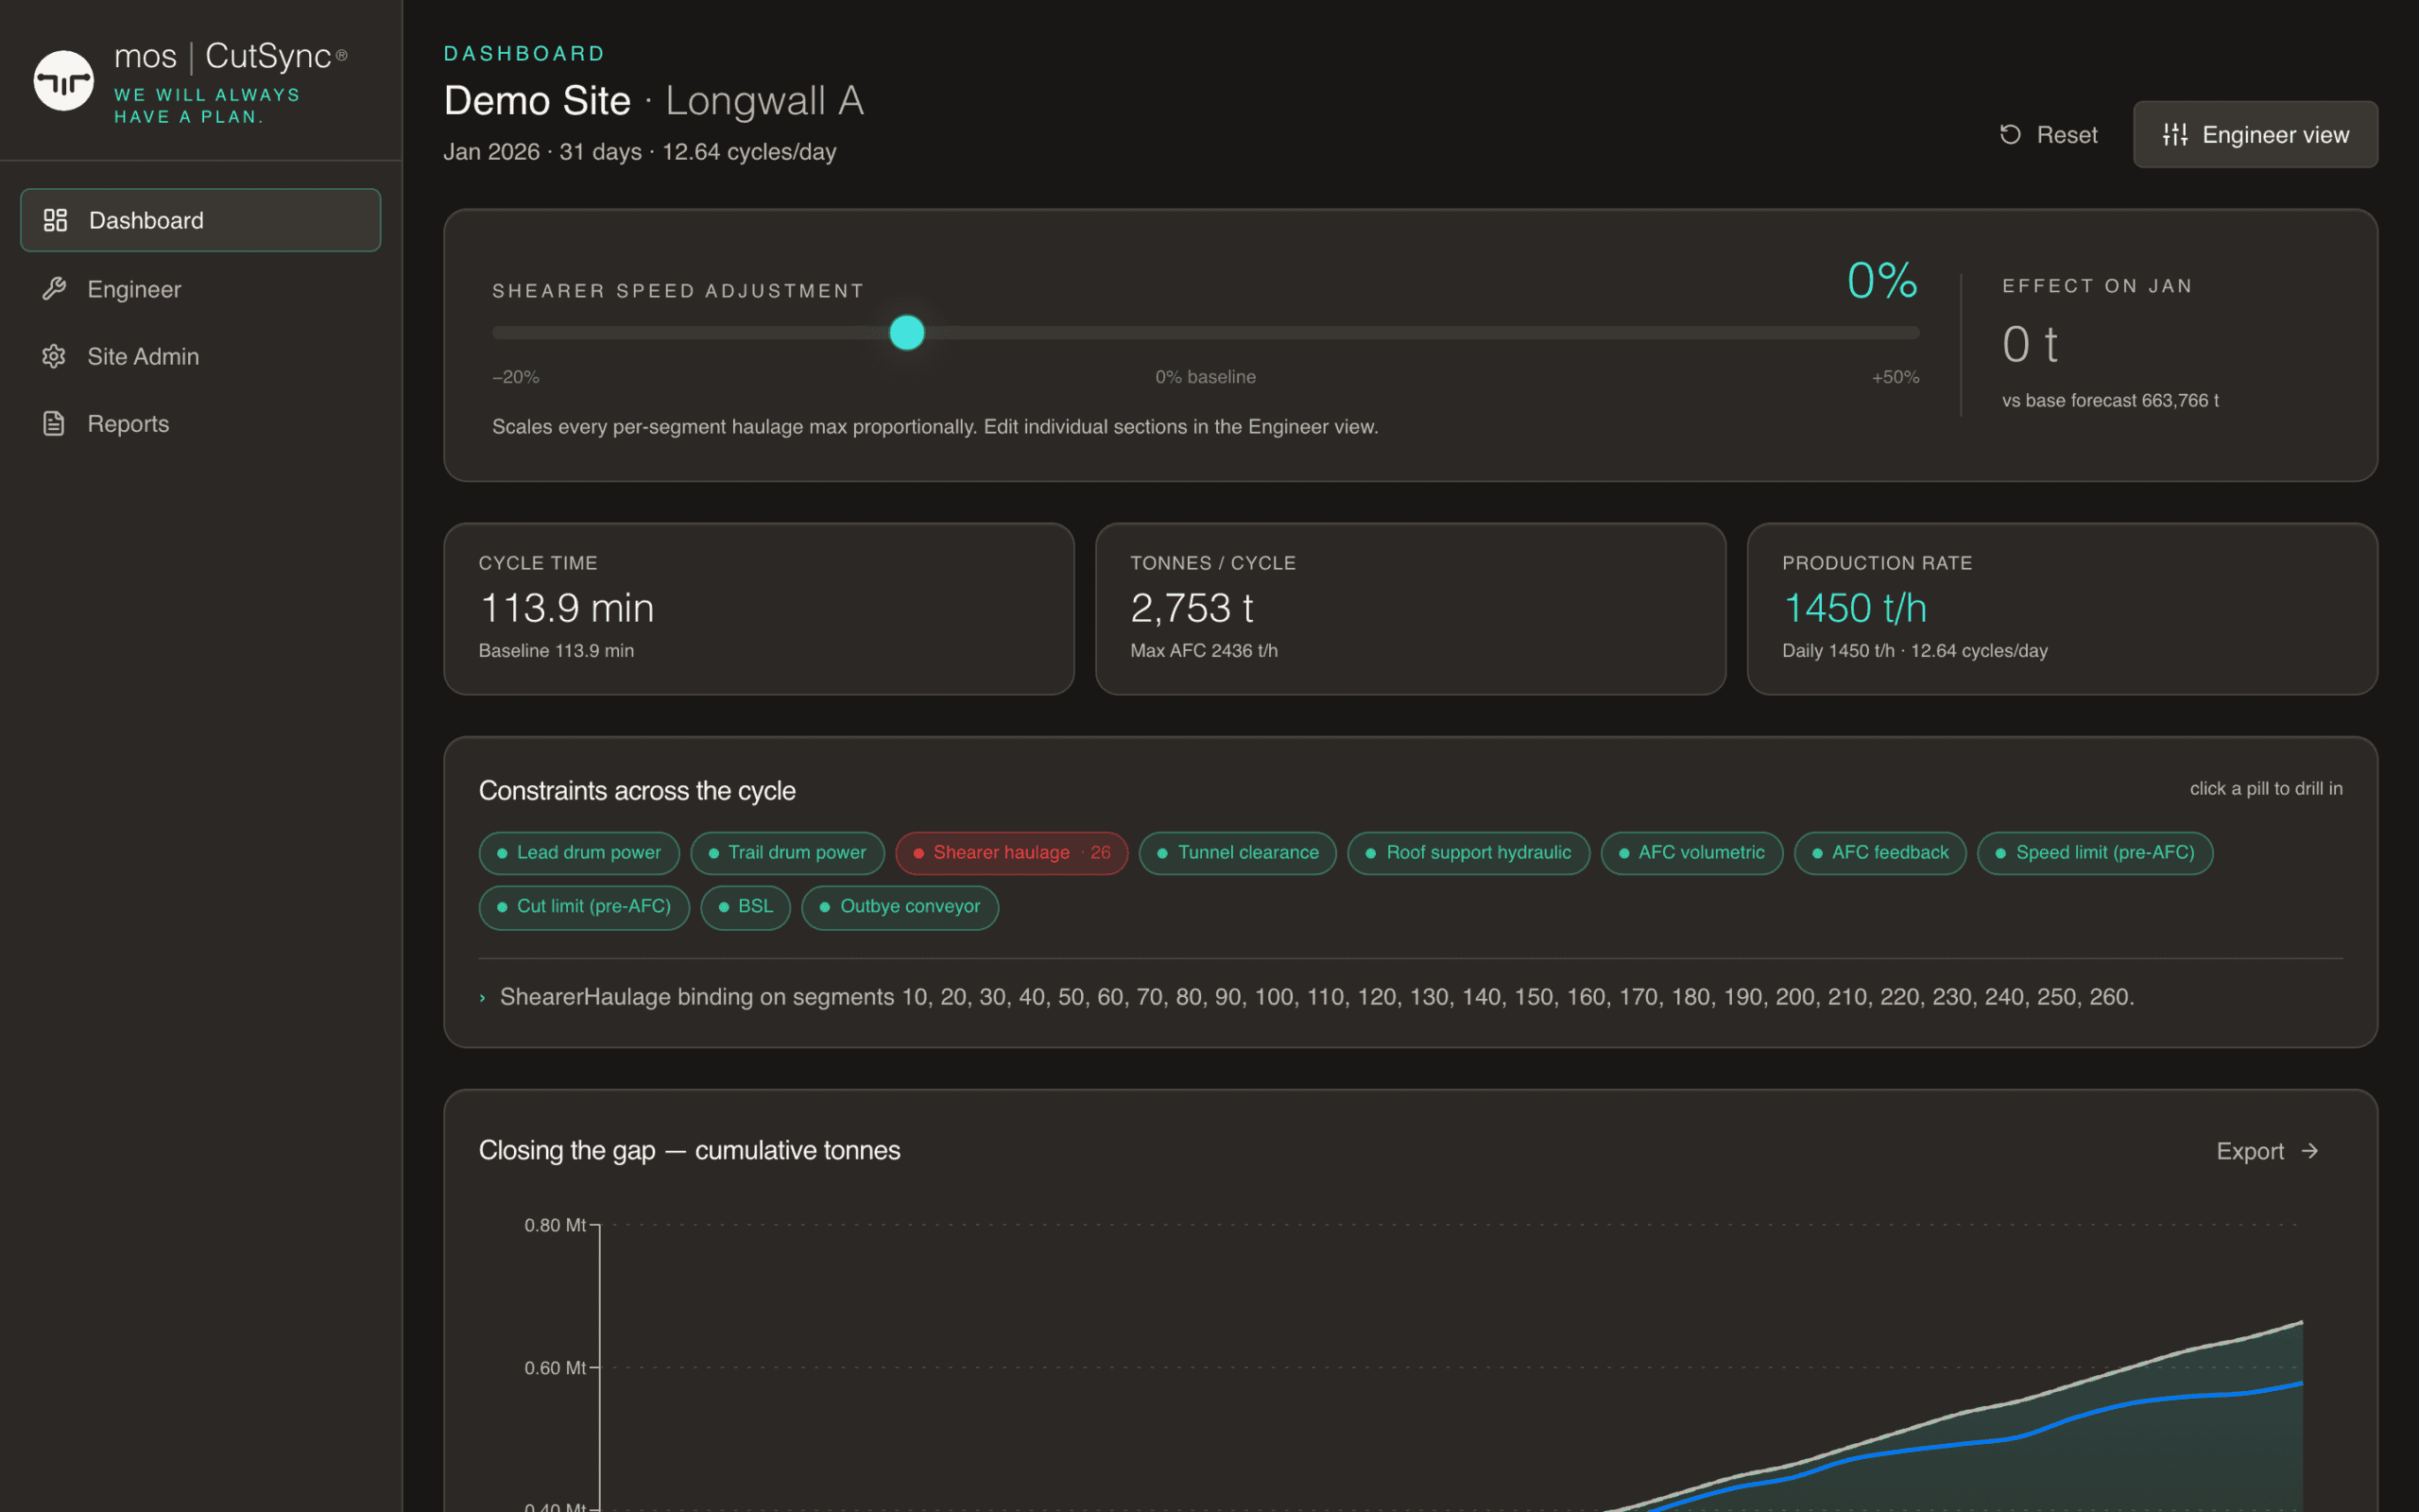This screenshot has height=1512, width=2419.
Task: Click the Reports document icon
Action: click(54, 424)
